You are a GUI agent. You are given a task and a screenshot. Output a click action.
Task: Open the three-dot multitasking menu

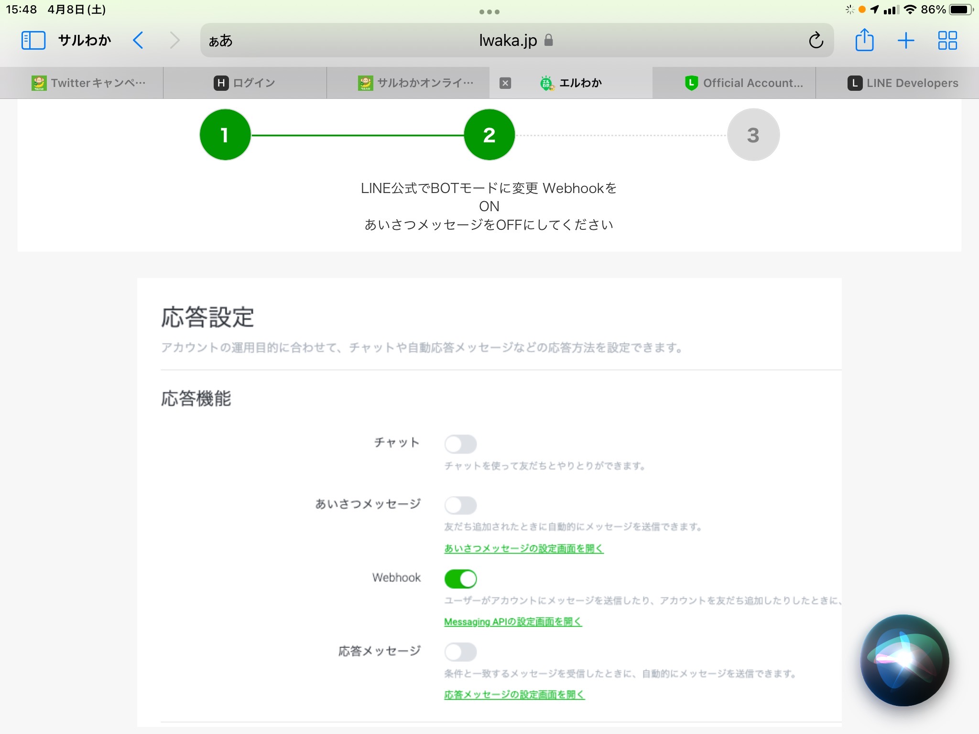point(489,12)
